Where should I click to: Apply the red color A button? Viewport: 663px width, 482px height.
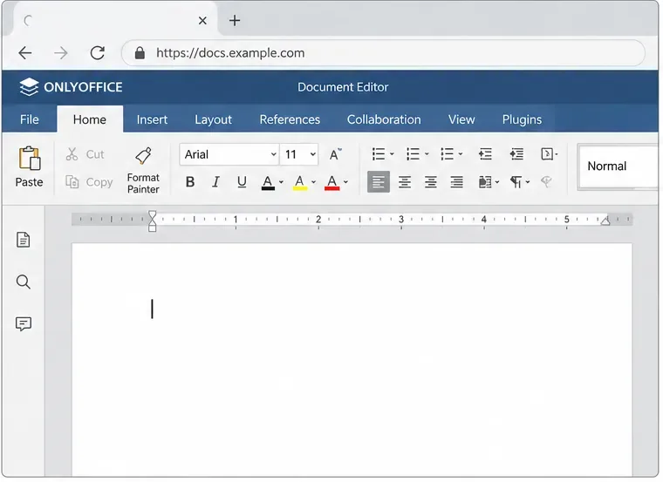[331, 182]
